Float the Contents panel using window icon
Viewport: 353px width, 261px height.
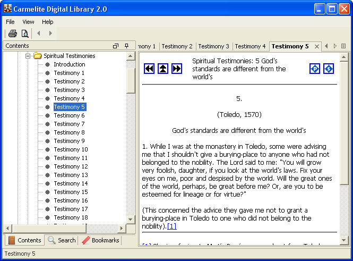[116, 46]
